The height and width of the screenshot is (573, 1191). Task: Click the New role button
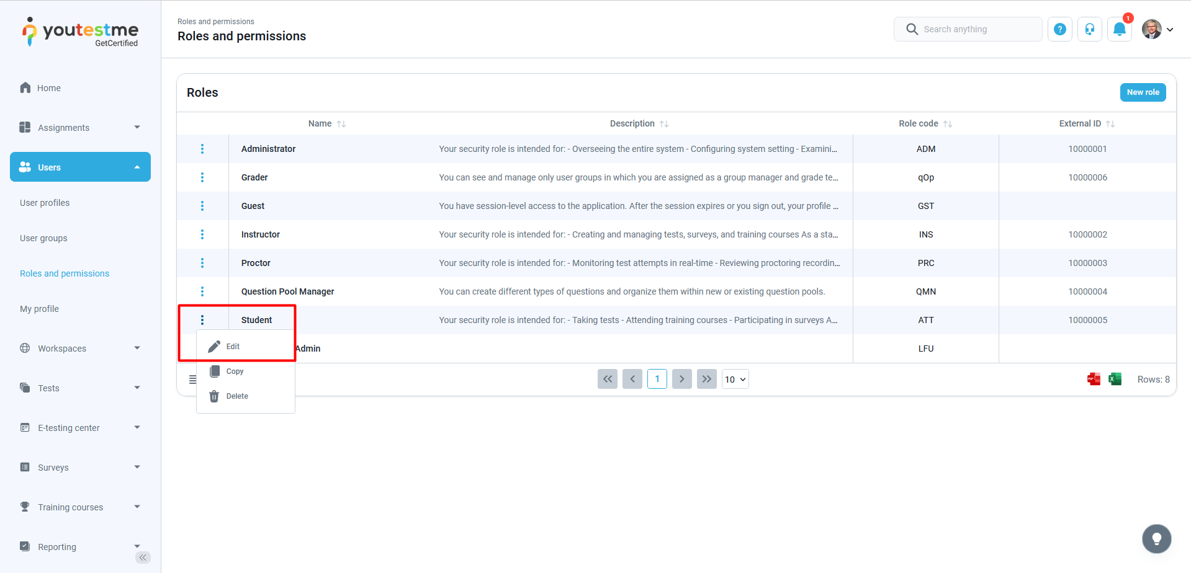1143,92
